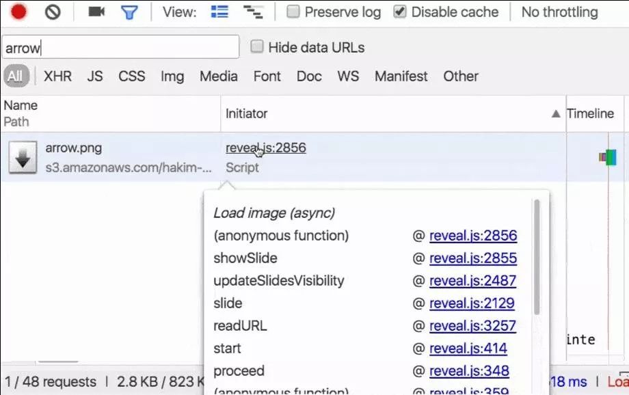Click the Timeline column header
This screenshot has height=395, width=629.
pyautogui.click(x=590, y=114)
